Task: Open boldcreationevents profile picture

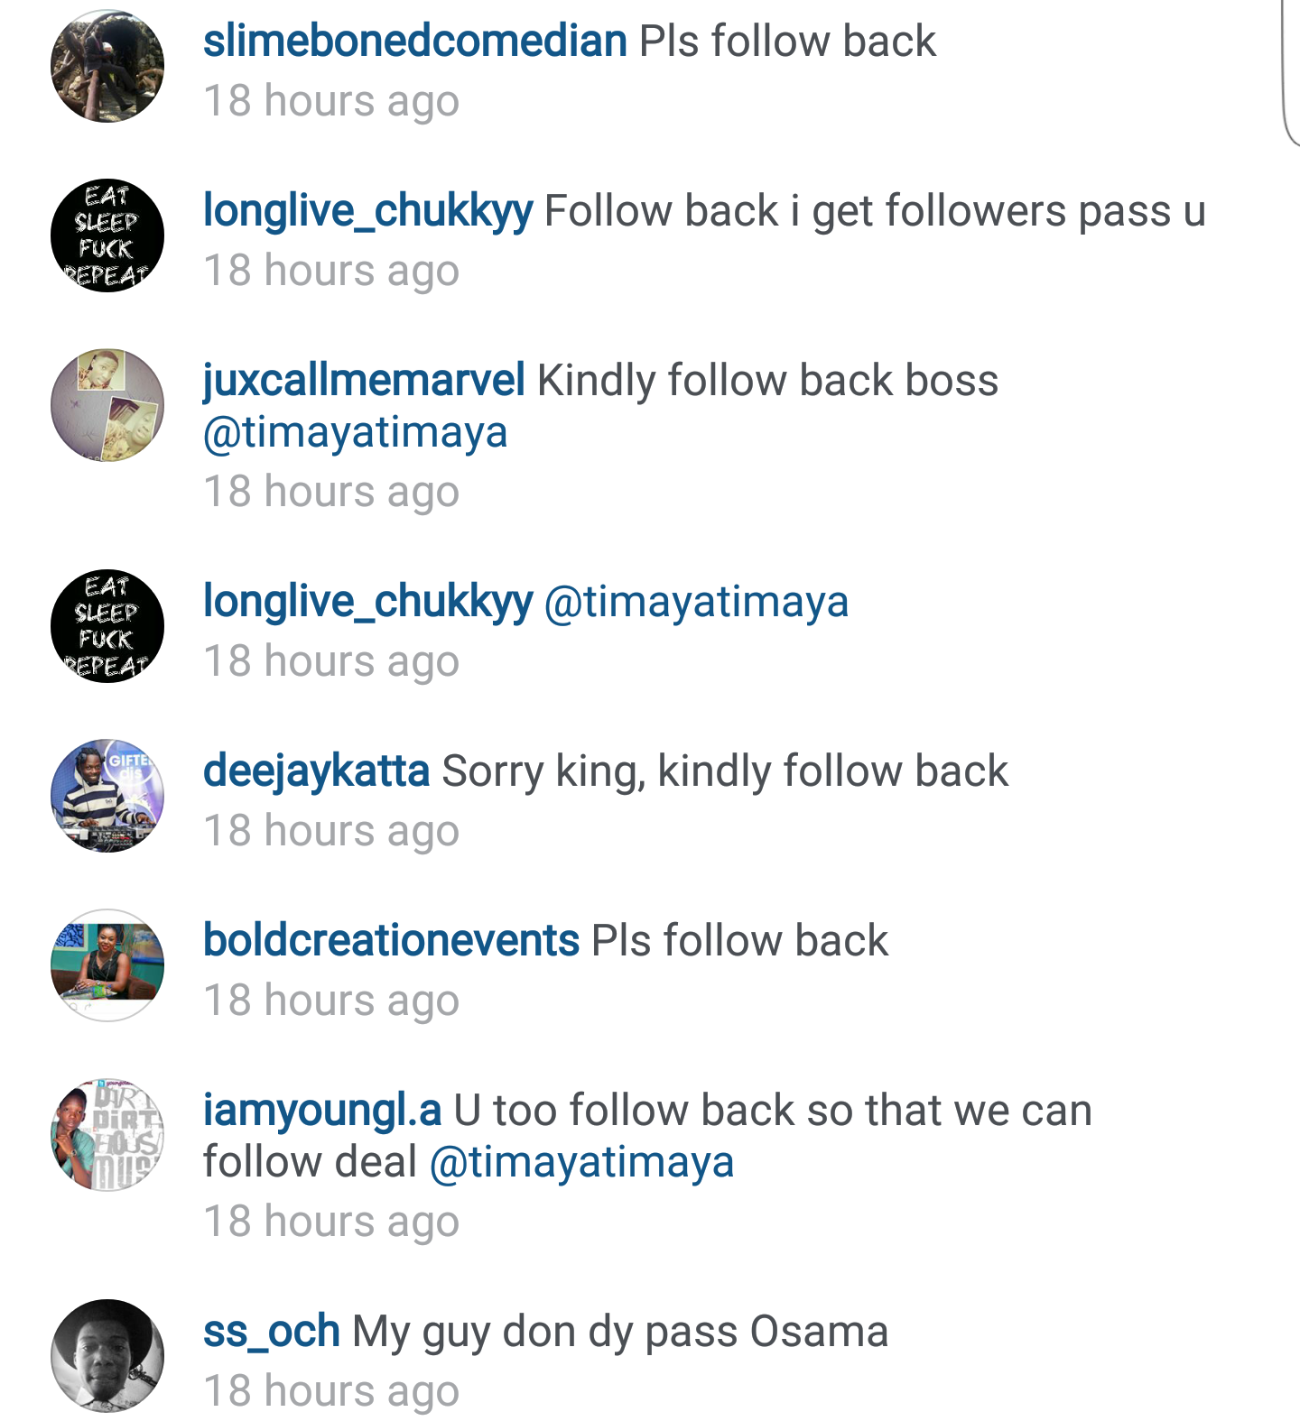Action: tap(107, 965)
